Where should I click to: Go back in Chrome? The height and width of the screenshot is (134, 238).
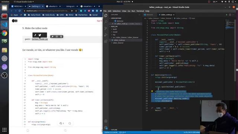(x=12, y=11)
